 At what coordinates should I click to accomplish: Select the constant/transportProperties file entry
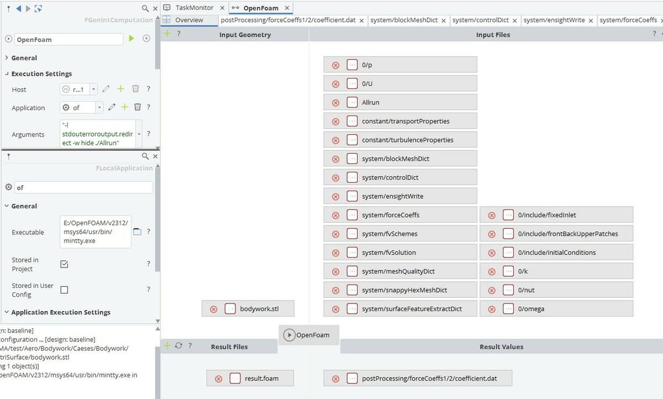coord(400,121)
